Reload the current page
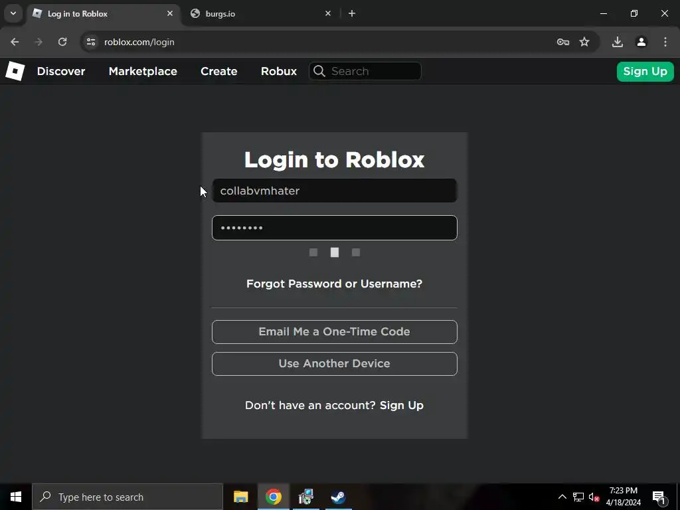Screen dimensions: 680x510 (62, 42)
